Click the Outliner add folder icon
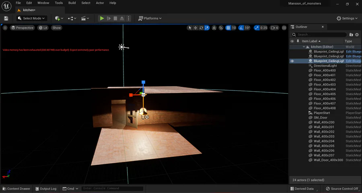 (351, 35)
